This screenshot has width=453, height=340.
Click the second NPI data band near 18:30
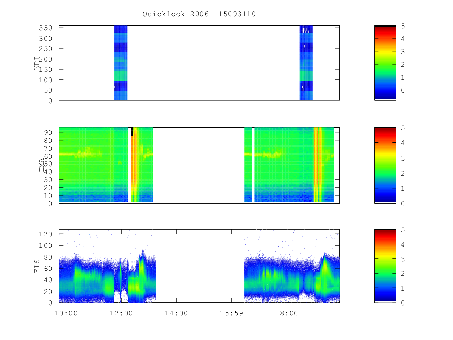click(306, 63)
